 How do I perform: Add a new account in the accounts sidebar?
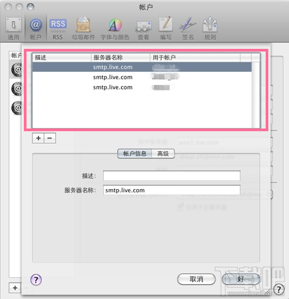[15, 288]
